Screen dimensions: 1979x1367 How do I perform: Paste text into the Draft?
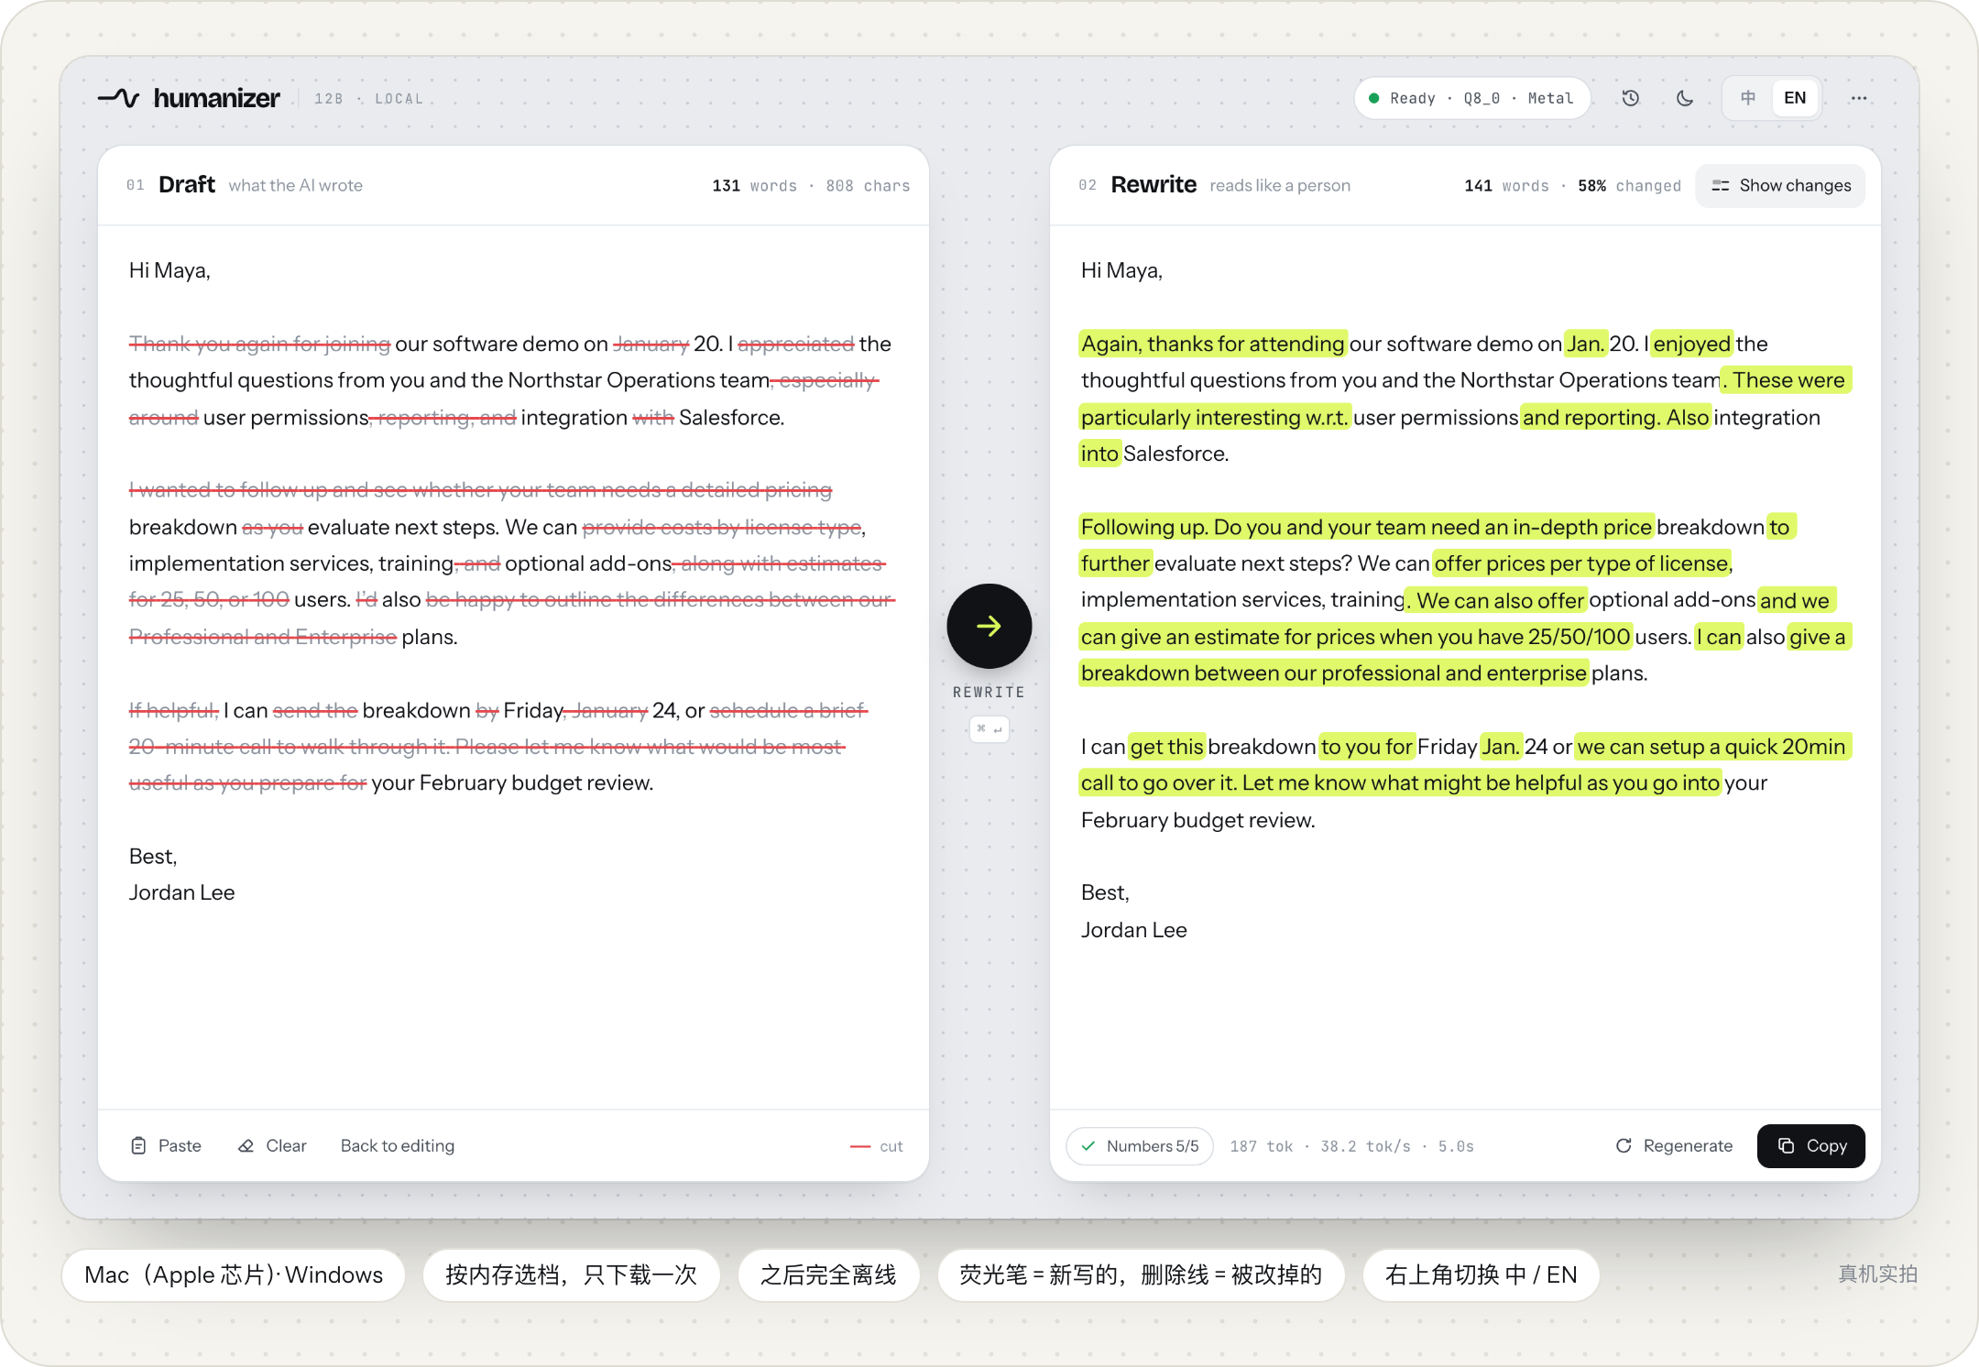click(166, 1146)
